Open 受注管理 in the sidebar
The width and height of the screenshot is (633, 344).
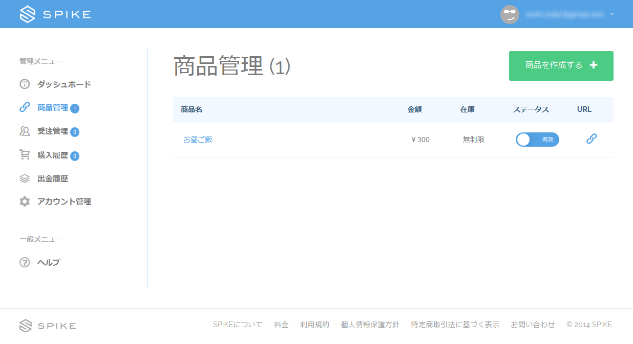click(53, 131)
